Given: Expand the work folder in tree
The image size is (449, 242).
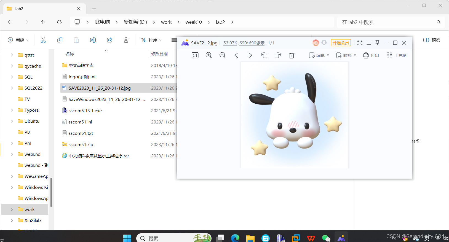Looking at the screenshot, I should point(12,209).
